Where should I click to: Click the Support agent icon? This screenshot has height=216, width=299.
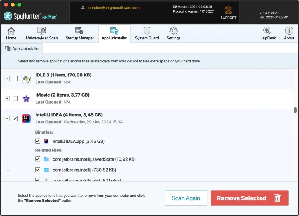tap(228, 10)
